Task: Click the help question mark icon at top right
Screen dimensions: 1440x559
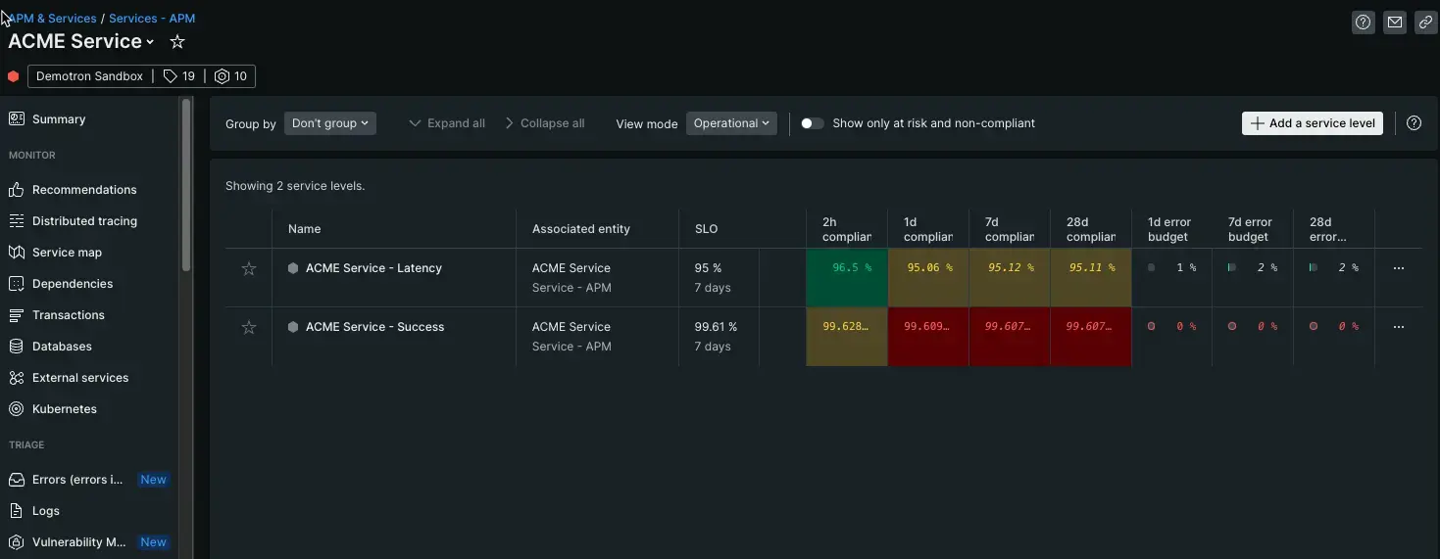Action: point(1363,23)
